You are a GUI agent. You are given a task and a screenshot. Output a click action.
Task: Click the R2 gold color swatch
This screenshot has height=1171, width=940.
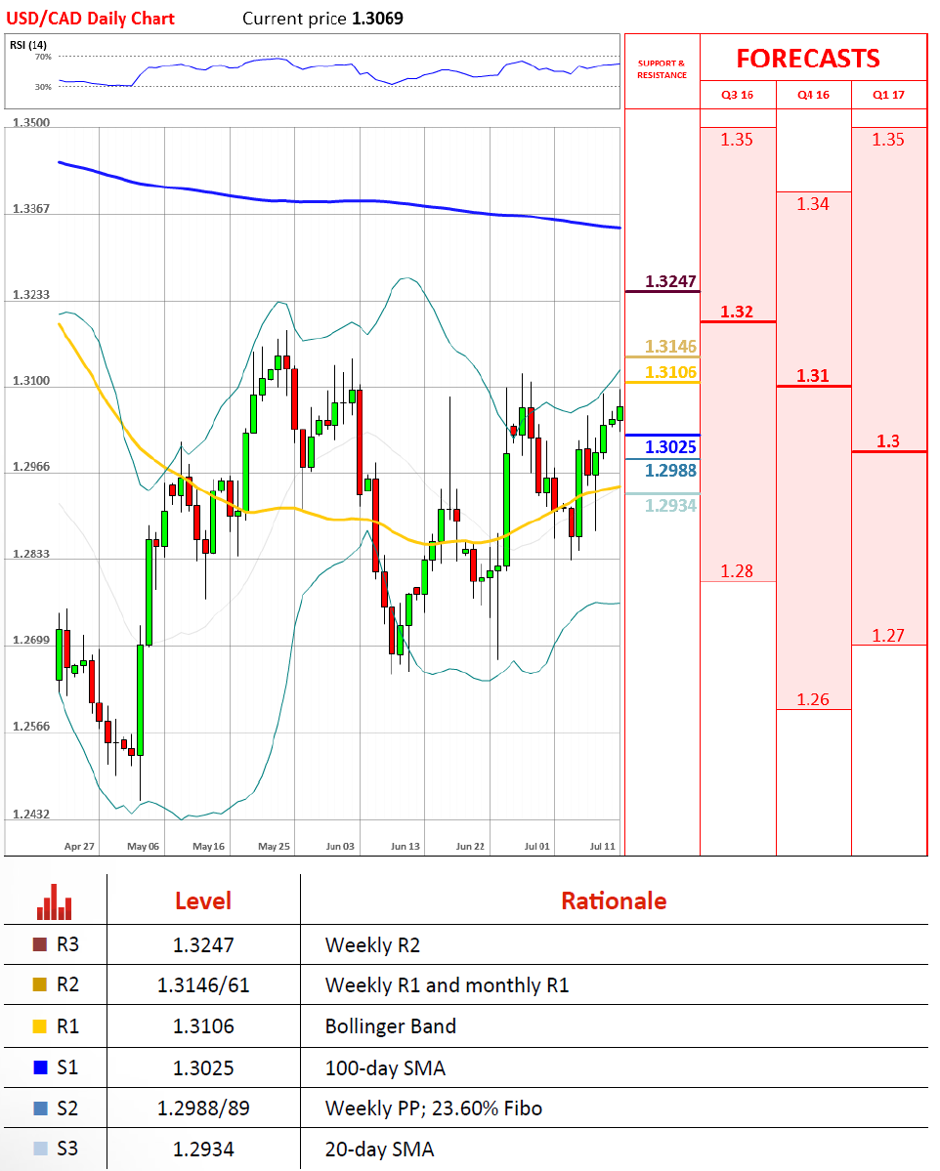40,984
